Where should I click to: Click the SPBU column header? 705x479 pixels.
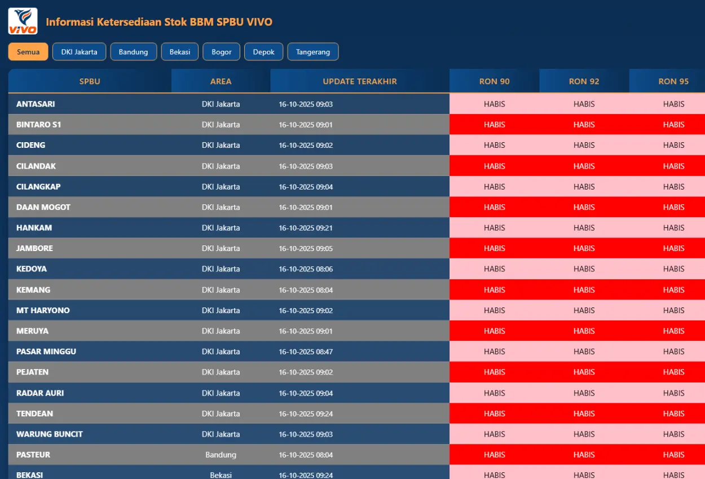click(x=90, y=81)
